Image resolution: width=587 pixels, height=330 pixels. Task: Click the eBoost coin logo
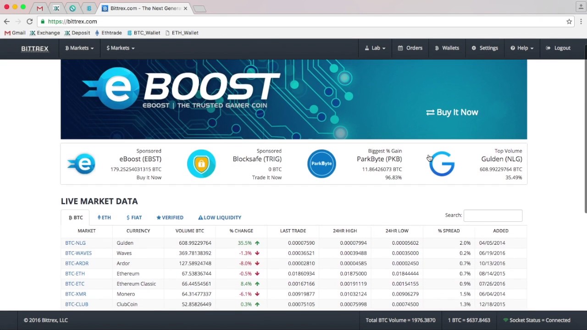tap(81, 164)
